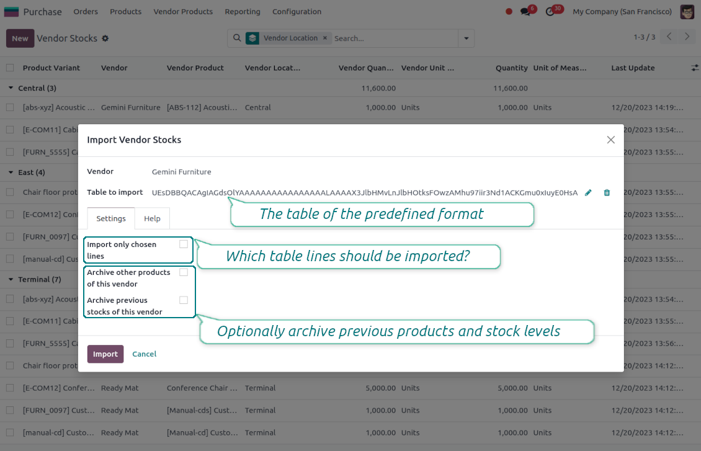701x451 pixels.
Task: Sort by the Vendor Locat... column header
Action: click(272, 68)
